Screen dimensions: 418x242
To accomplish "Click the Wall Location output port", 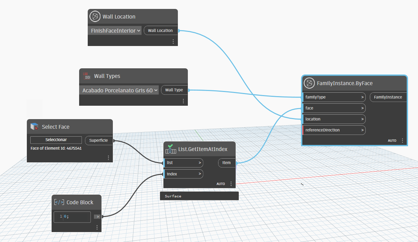I will pyautogui.click(x=161, y=31).
